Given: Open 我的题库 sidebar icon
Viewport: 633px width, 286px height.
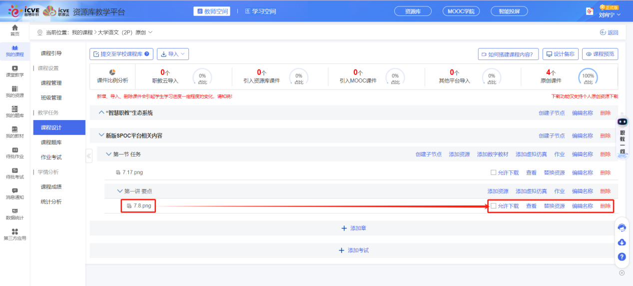Looking at the screenshot, I should [15, 111].
